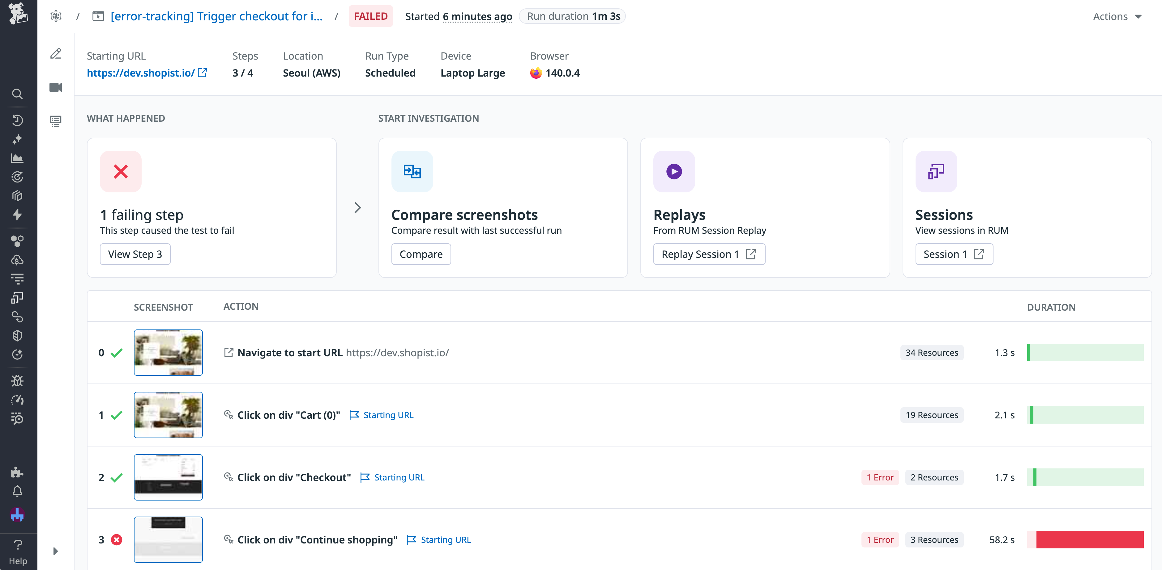This screenshot has height=570, width=1162.
Task: Click the Datadog dog logo
Action: [x=18, y=14]
